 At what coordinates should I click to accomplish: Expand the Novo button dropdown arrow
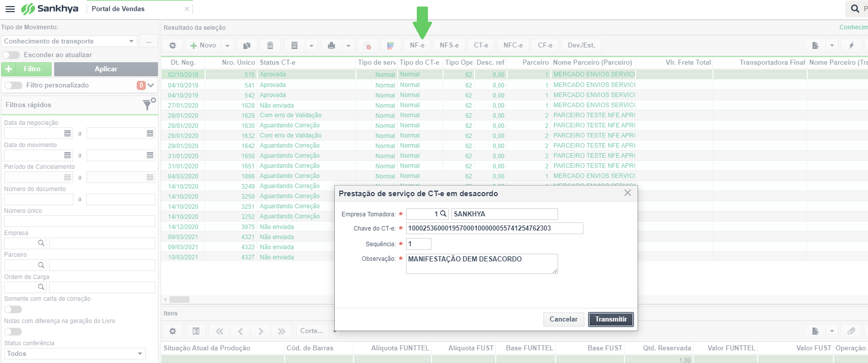[227, 46]
